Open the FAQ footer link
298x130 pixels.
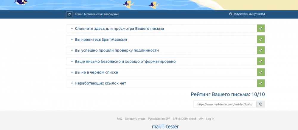coord(119,119)
